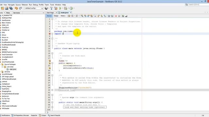
Task: Click the Shift Line Right icon
Action: tap(112, 16)
